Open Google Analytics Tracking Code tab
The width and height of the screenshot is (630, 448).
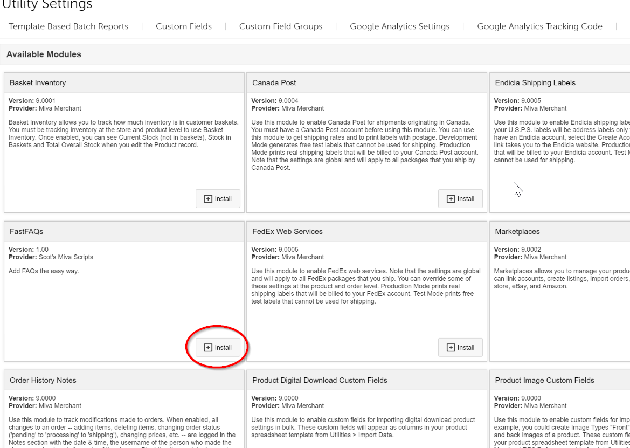tap(539, 26)
